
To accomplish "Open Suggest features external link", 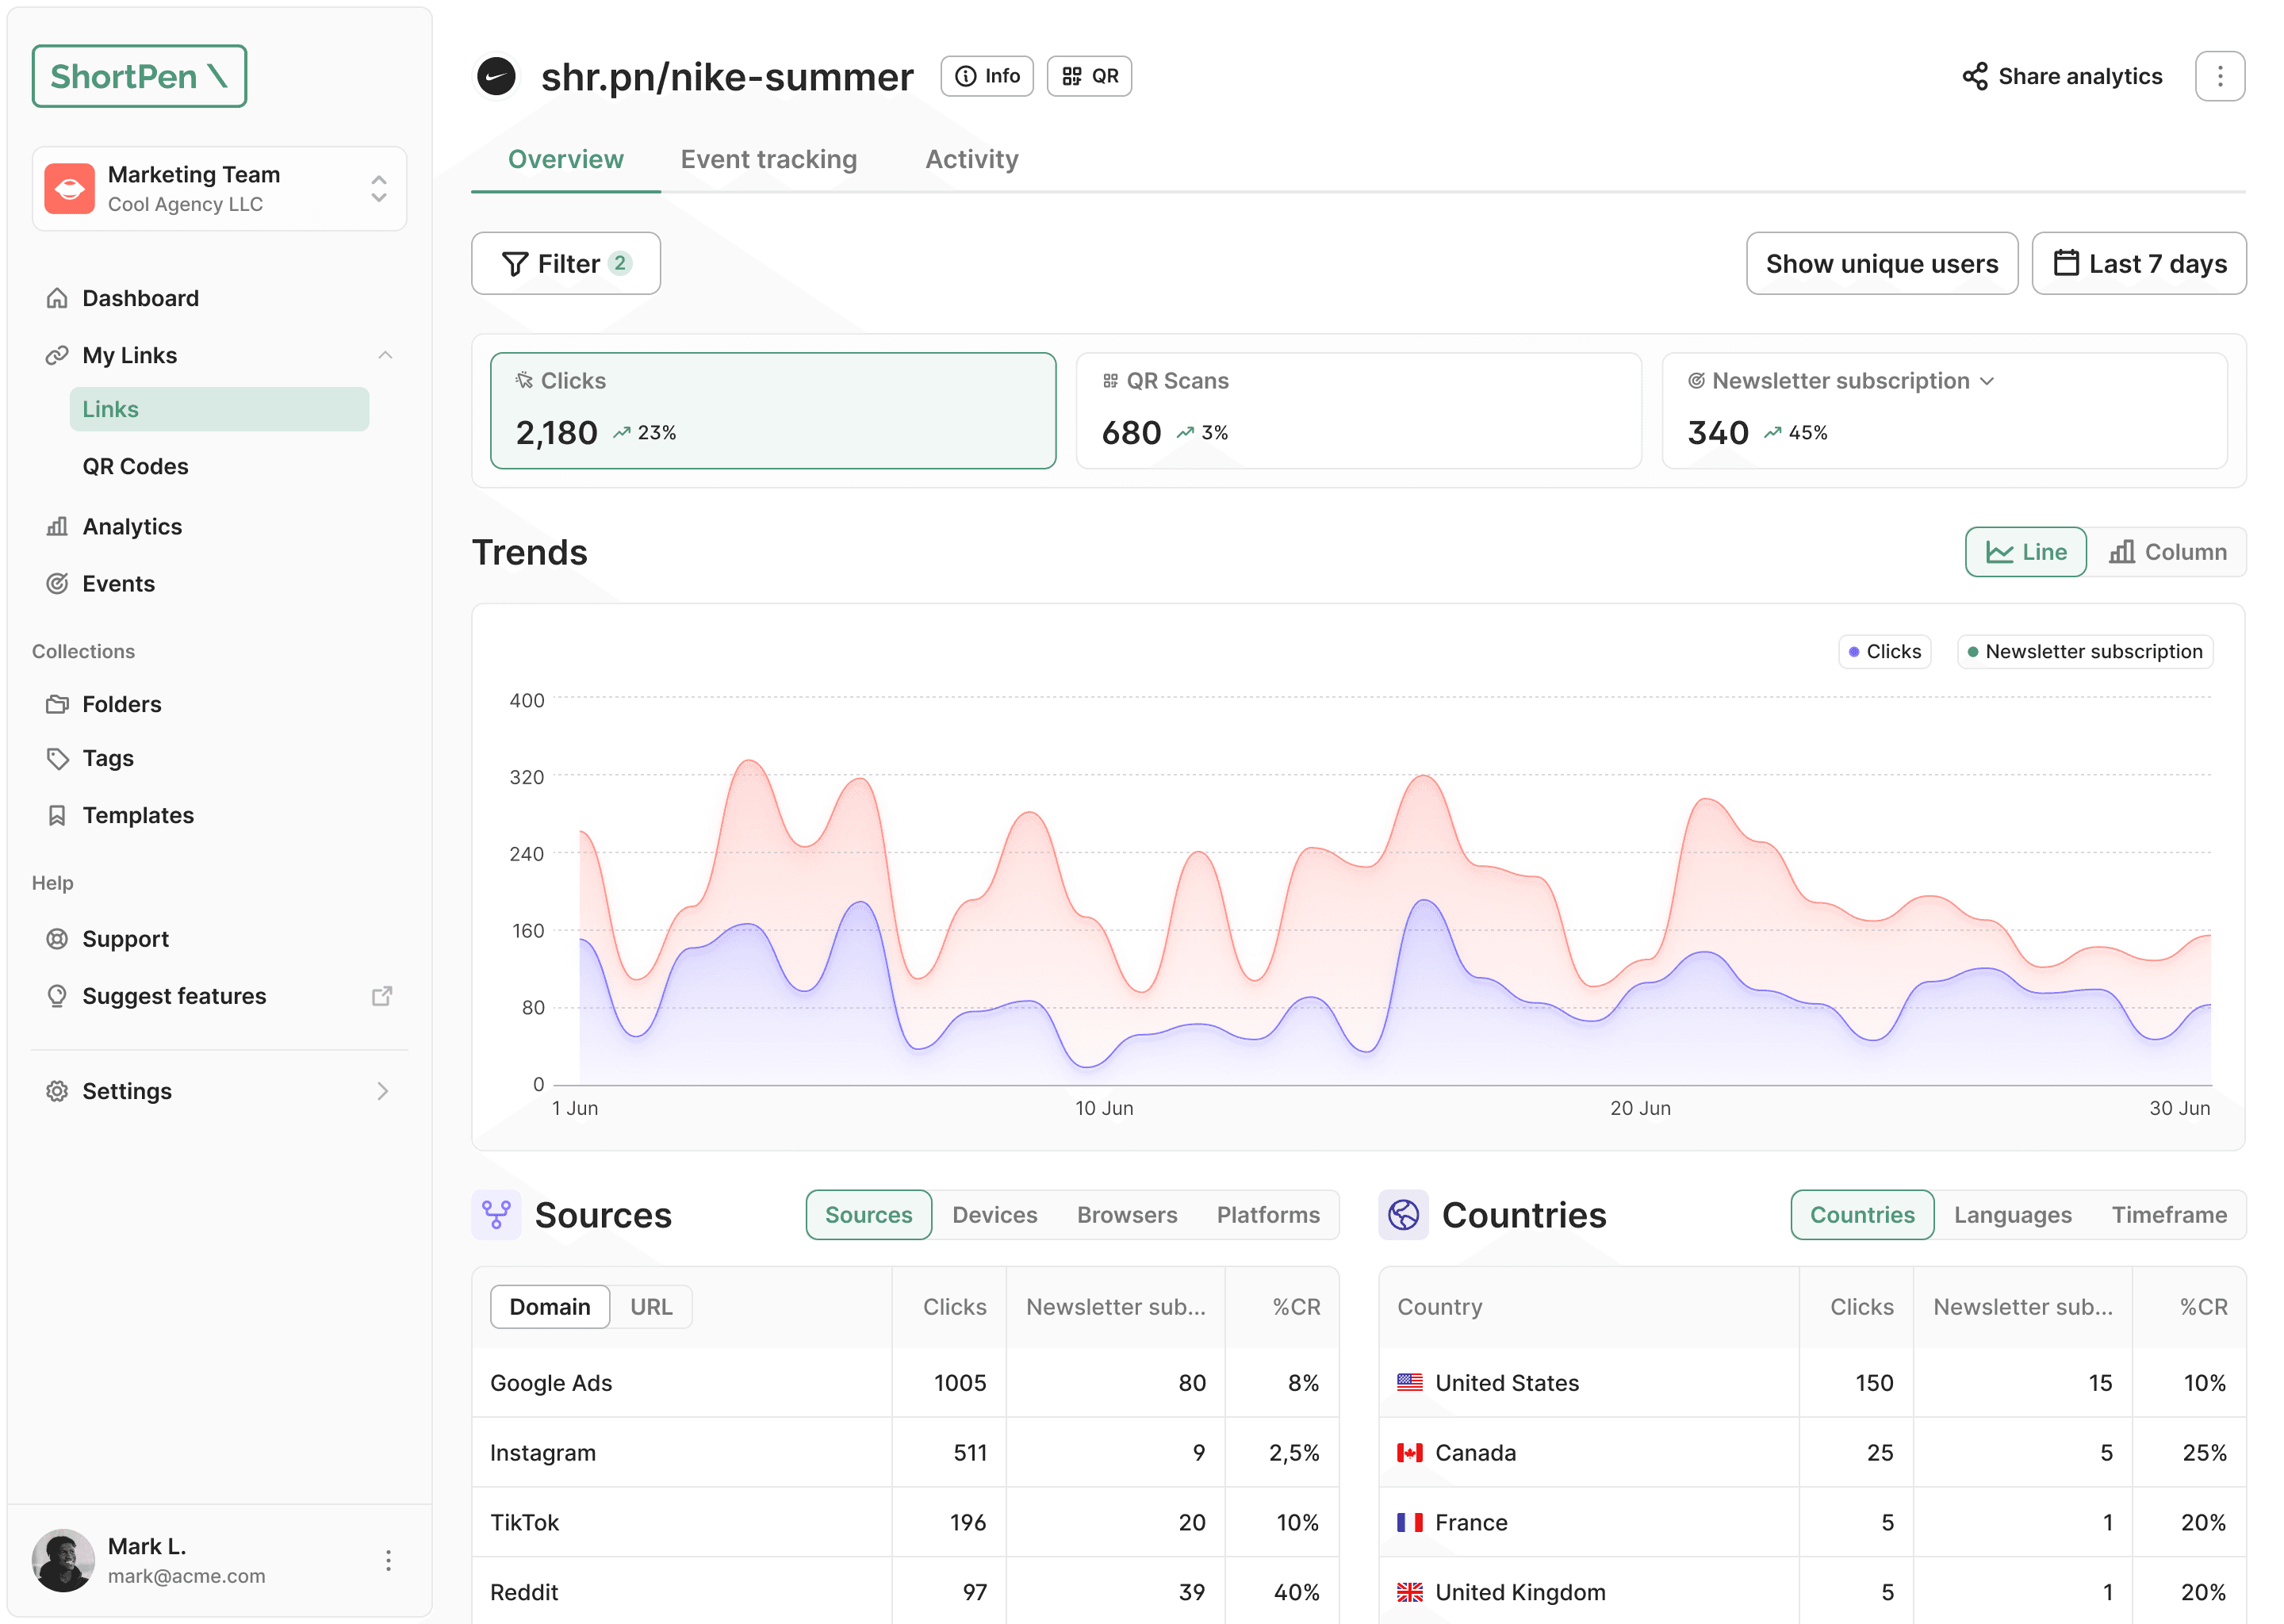I will 174,995.
